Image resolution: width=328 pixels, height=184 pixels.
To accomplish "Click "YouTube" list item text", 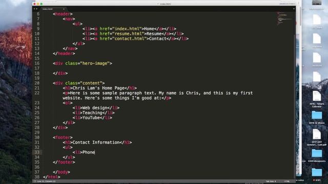I will pos(91,118).
